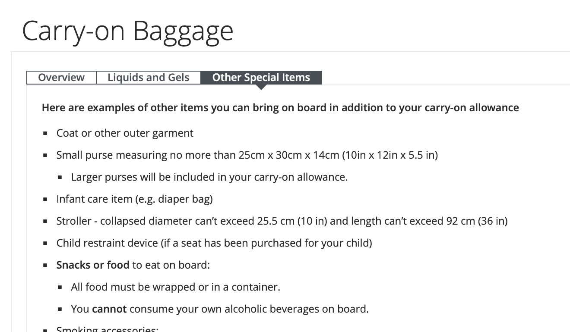Click the bold intro sentence about carry-on allowance

point(280,107)
